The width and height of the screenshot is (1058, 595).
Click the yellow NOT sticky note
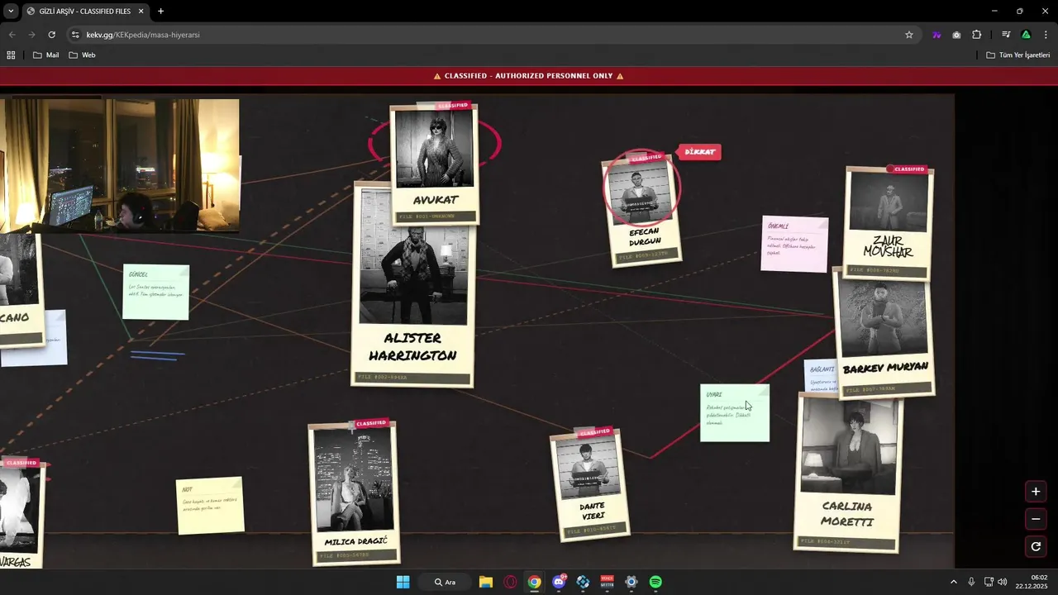210,506
